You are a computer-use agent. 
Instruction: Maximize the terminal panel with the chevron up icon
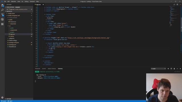pos(177,69)
